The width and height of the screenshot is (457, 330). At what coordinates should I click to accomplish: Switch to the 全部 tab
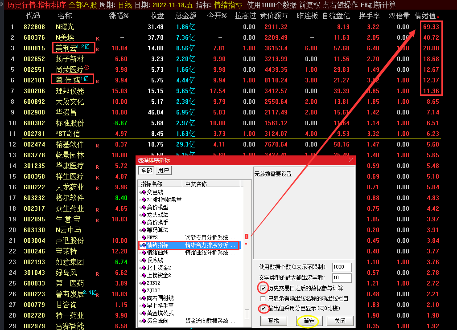(147, 171)
